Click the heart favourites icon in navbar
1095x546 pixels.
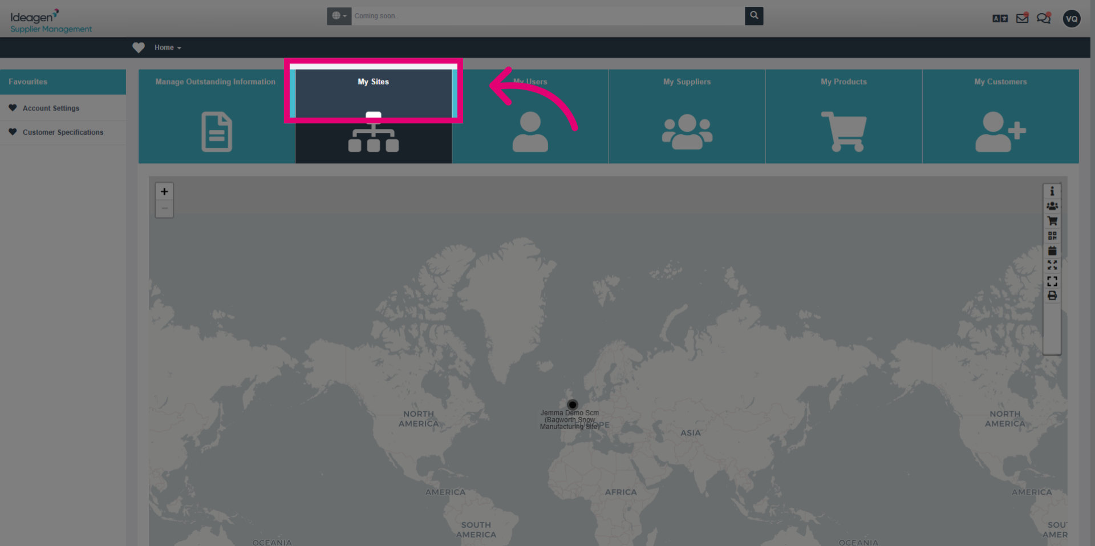(139, 47)
